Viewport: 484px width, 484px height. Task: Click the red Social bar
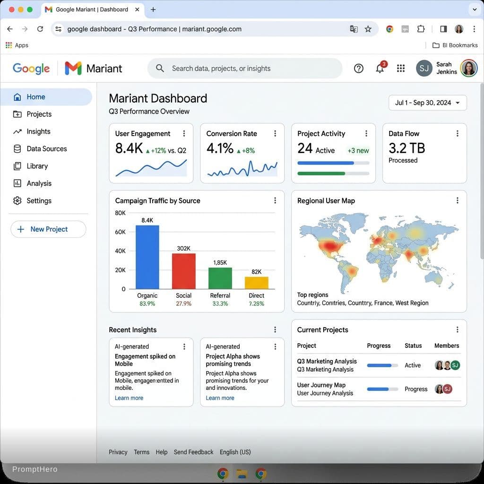coord(184,271)
